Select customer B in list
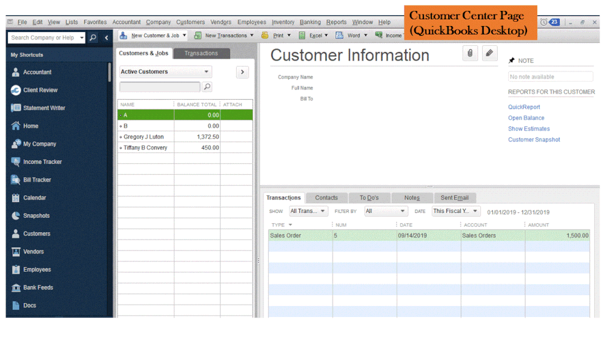The height and width of the screenshot is (340, 605). tap(185, 126)
